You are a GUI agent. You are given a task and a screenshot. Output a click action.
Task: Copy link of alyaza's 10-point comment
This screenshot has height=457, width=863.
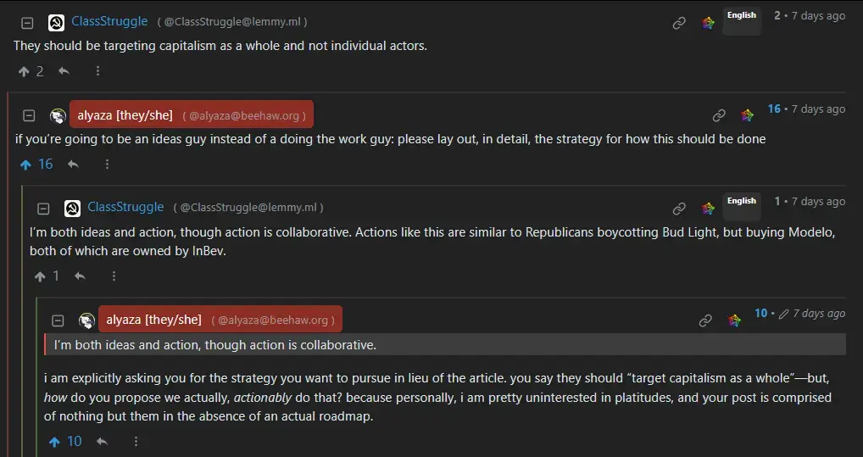click(x=705, y=320)
